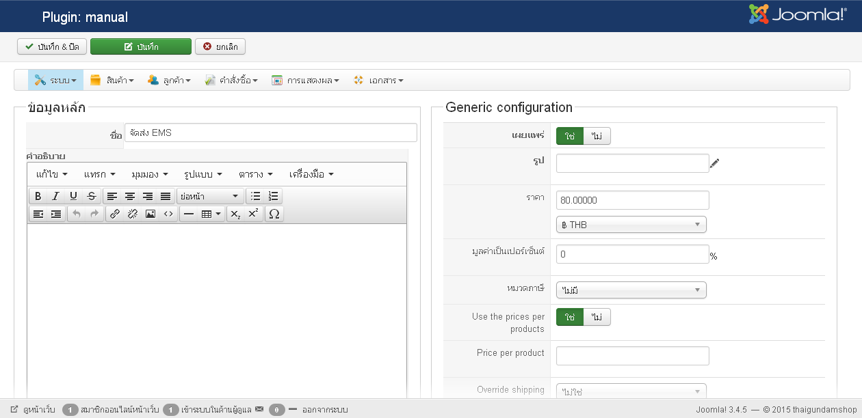Open the THB currency dropdown
The image size is (862, 418).
[x=631, y=225]
